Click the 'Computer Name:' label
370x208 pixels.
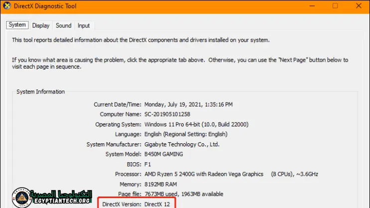(121, 114)
